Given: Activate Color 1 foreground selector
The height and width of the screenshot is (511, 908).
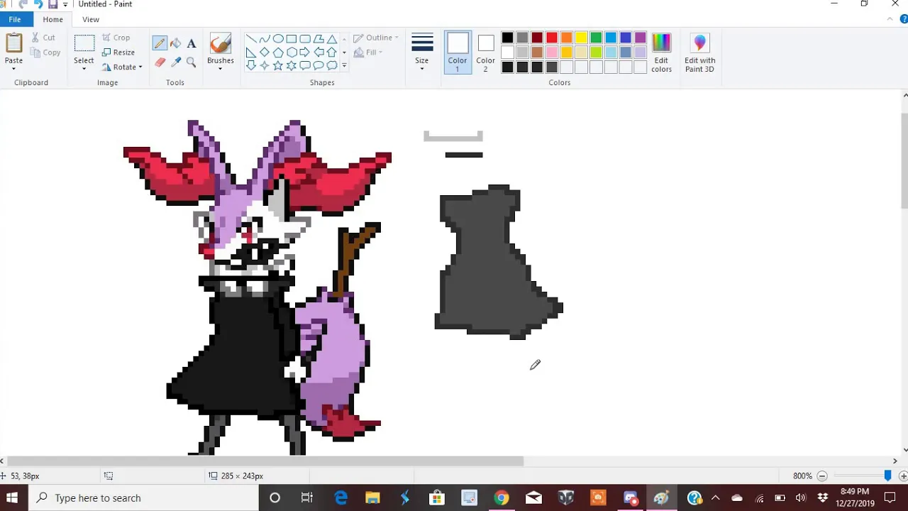Looking at the screenshot, I should (x=458, y=52).
